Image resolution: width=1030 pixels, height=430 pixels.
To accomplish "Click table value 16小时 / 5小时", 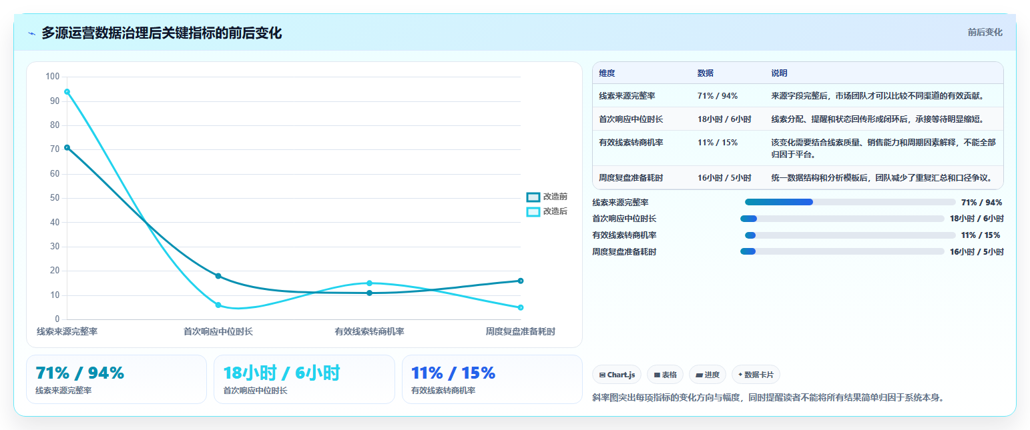I will tap(724, 178).
